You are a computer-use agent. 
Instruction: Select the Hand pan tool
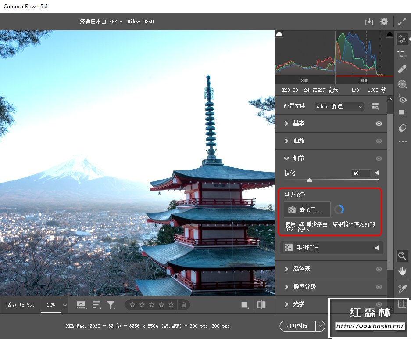tap(402, 271)
